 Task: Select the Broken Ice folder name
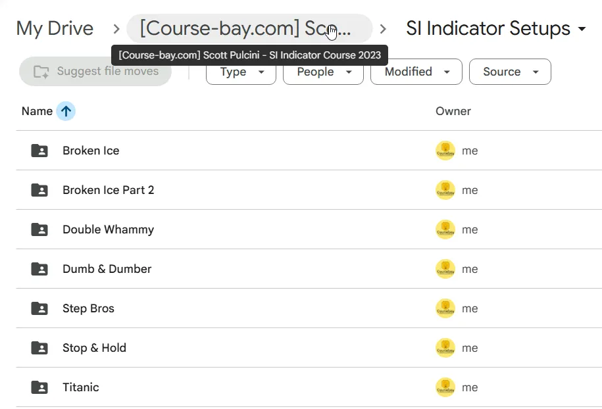(91, 151)
